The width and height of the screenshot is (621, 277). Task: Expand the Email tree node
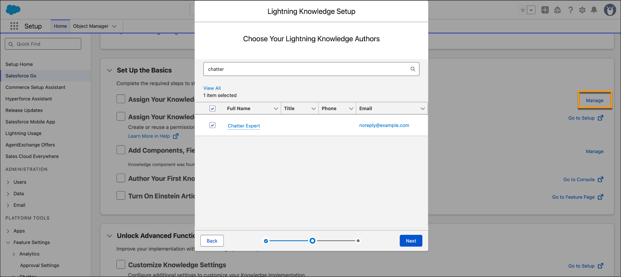[x=8, y=205]
